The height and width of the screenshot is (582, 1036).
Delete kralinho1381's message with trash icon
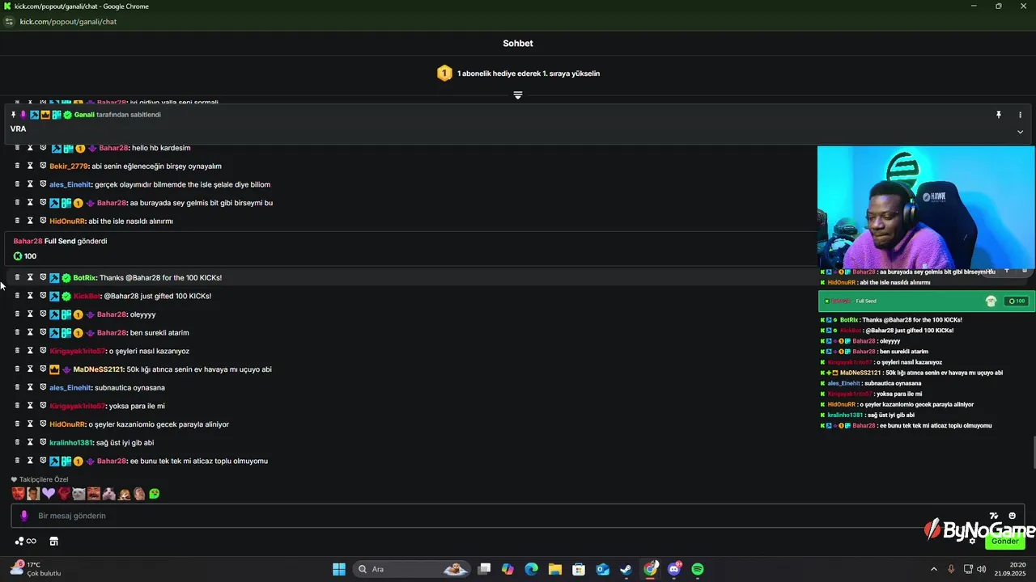(17, 442)
